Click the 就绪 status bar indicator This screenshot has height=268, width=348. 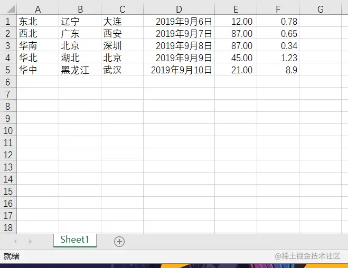point(12,256)
